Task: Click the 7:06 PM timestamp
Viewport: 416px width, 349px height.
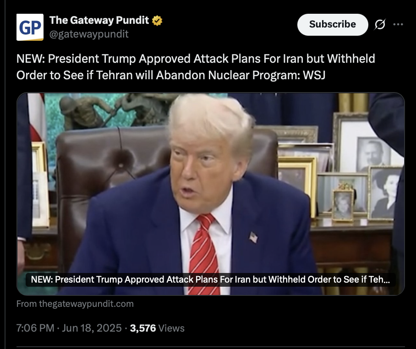Action: pyautogui.click(x=35, y=328)
